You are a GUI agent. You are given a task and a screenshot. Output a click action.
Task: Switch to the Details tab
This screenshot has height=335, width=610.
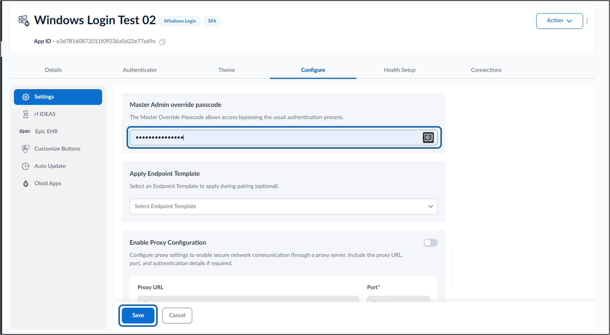[53, 70]
